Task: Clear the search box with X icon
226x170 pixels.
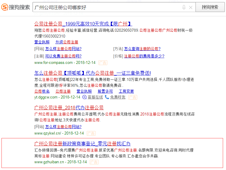Action: pyautogui.click(x=191, y=7)
